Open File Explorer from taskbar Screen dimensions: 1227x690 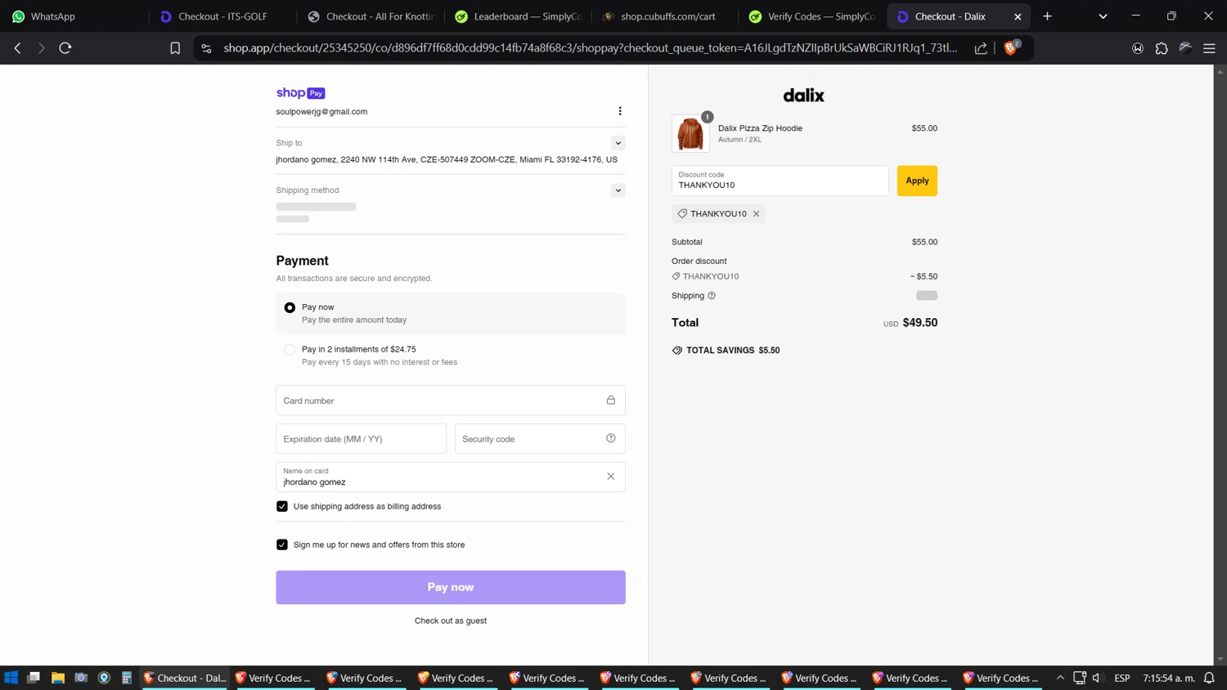[x=57, y=678]
